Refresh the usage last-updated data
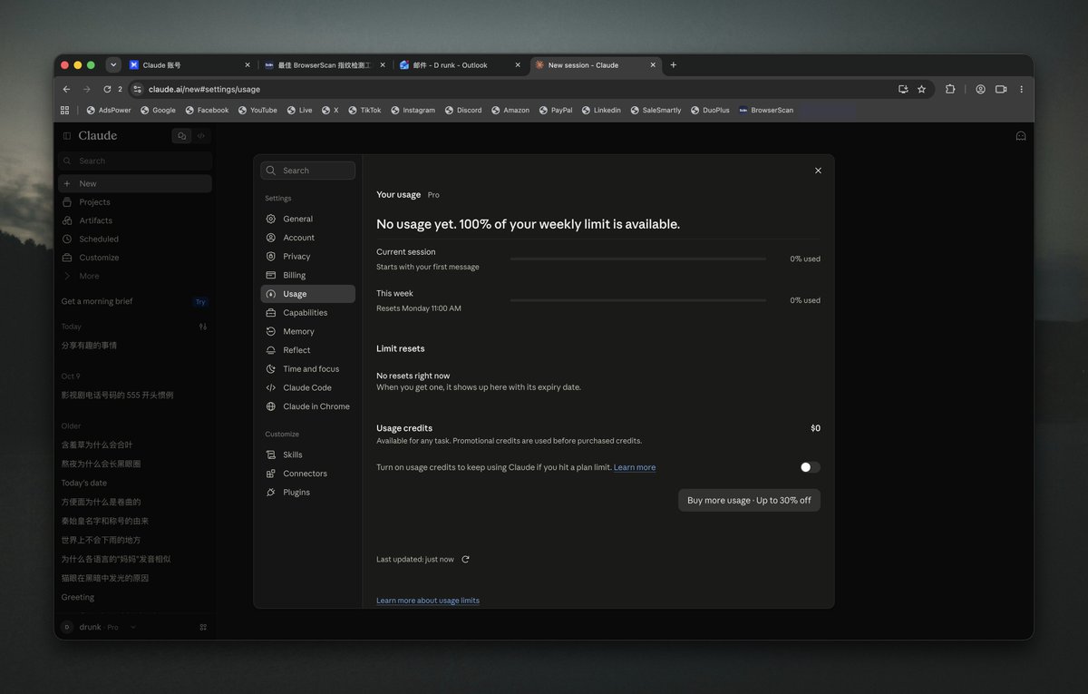This screenshot has height=694, width=1088. (465, 560)
